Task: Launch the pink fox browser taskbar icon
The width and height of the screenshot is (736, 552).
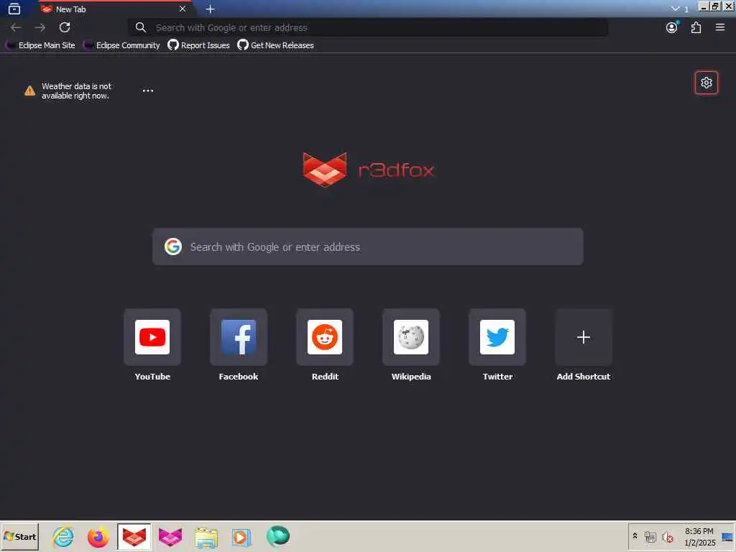Action: point(170,537)
